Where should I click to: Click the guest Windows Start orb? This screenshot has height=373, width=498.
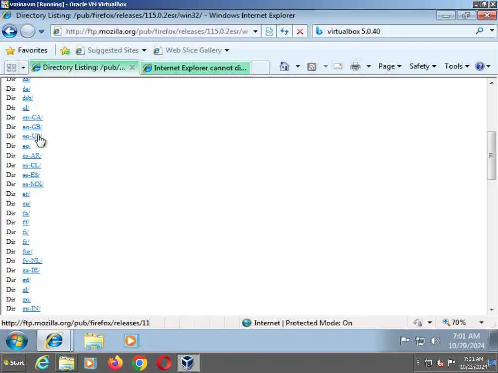[17, 340]
